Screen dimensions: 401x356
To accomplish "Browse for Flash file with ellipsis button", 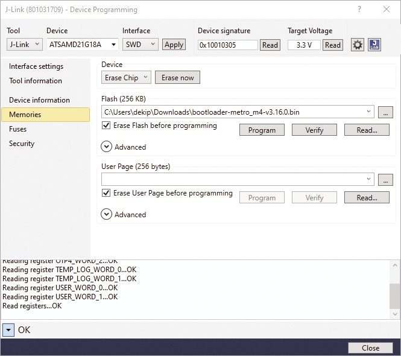I will (x=385, y=112).
